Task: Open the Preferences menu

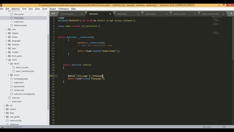Action: pos(64,9)
